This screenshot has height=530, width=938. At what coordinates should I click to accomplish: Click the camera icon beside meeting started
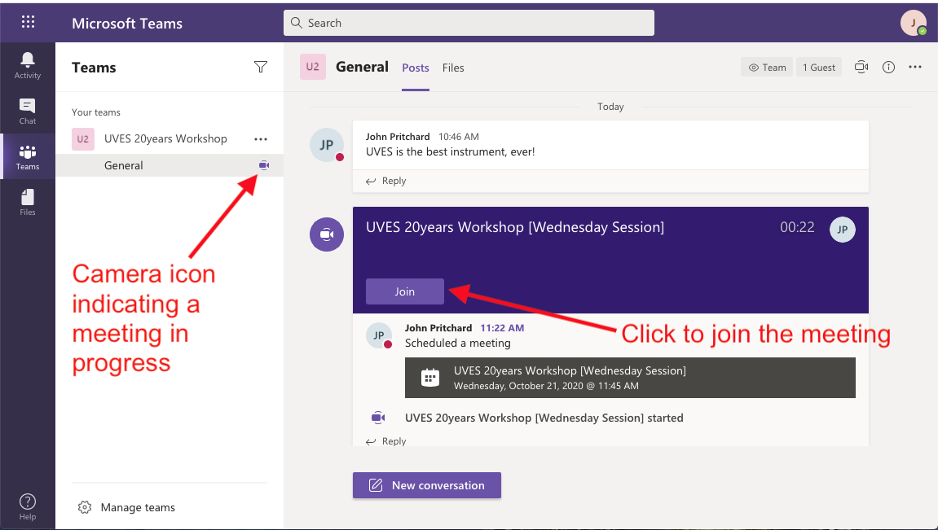click(378, 418)
